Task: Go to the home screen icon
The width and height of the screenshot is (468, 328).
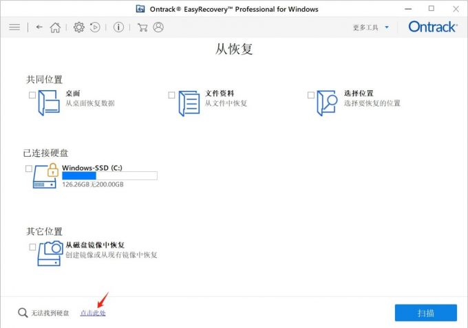Action: pyautogui.click(x=55, y=28)
